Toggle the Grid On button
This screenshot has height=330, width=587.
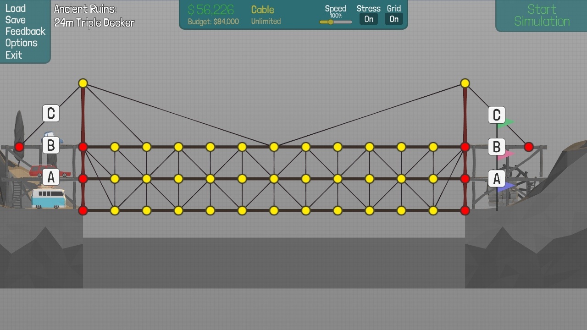tap(394, 19)
